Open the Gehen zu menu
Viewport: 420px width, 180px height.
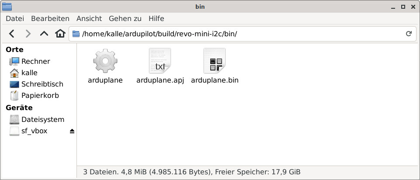(x=125, y=18)
